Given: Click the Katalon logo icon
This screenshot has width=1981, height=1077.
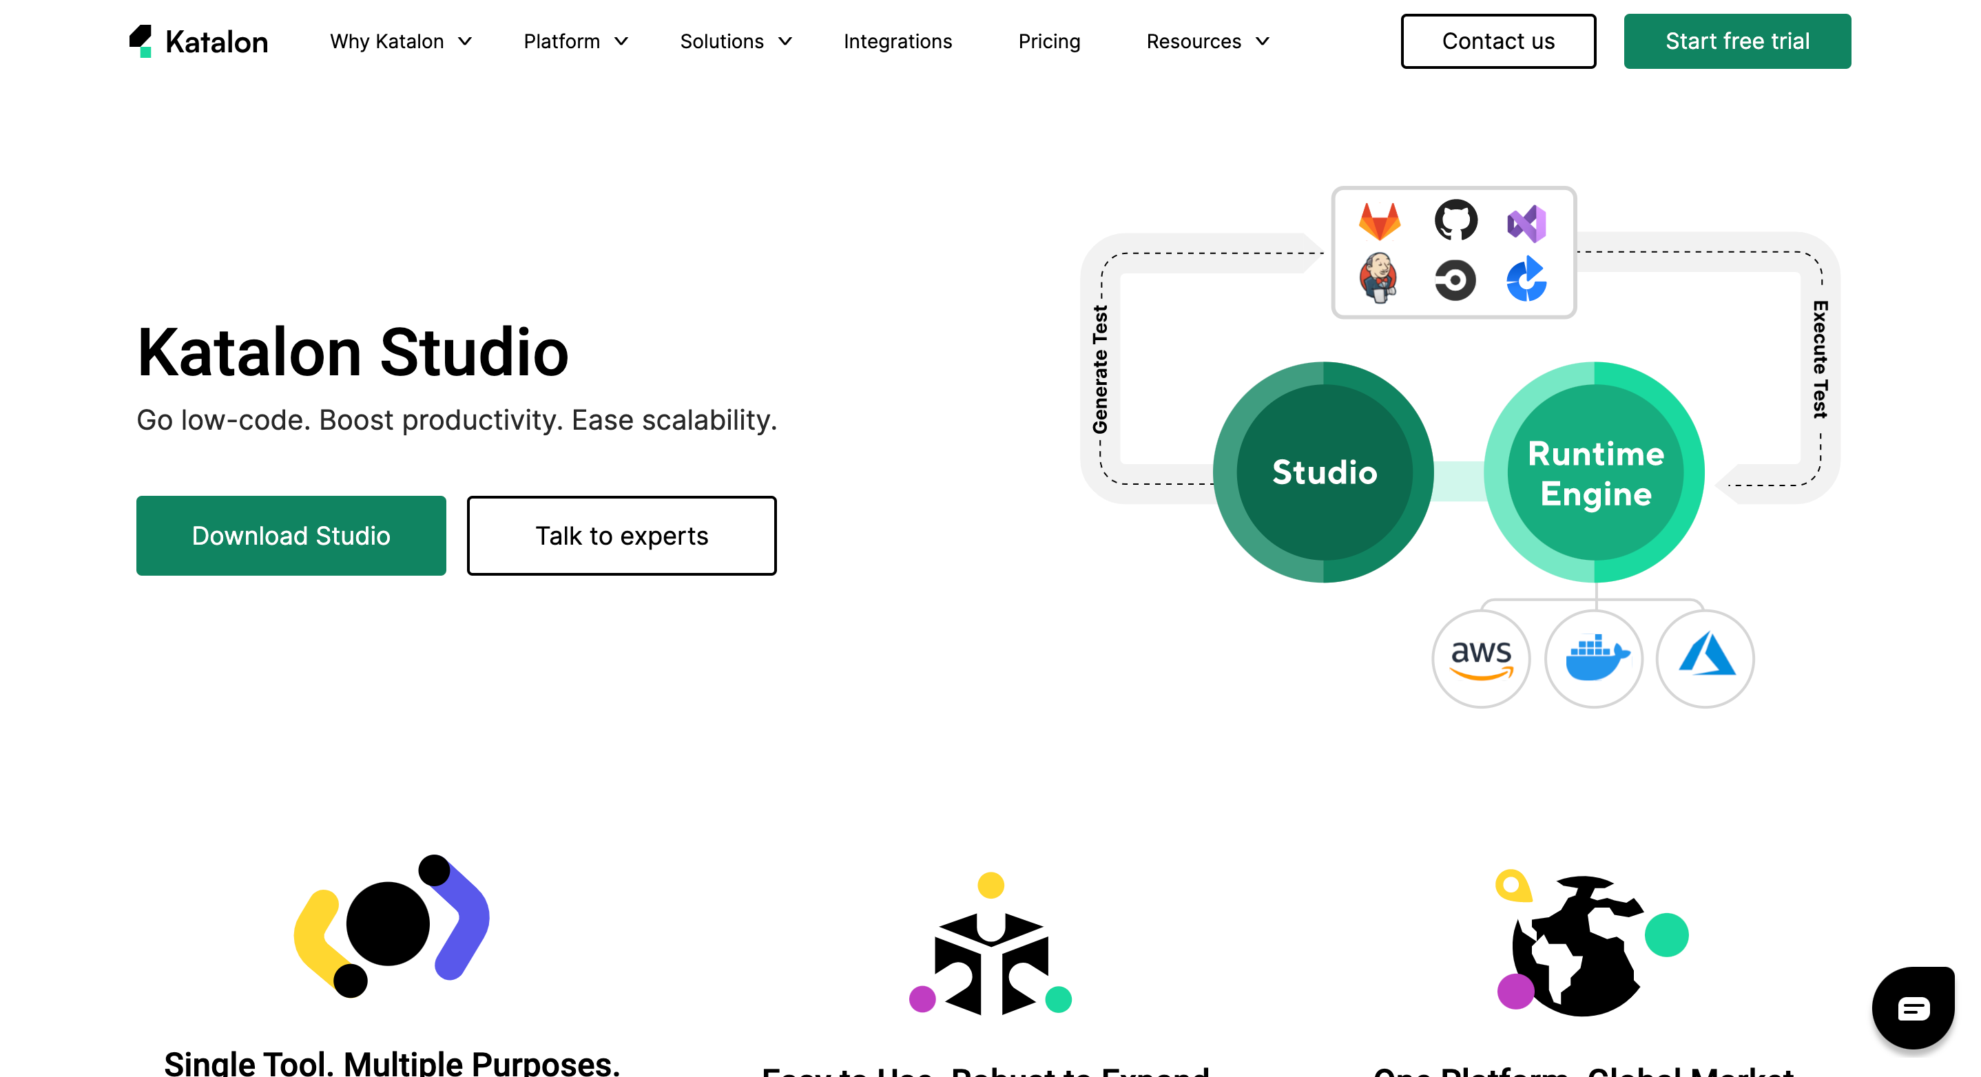Looking at the screenshot, I should (x=140, y=41).
